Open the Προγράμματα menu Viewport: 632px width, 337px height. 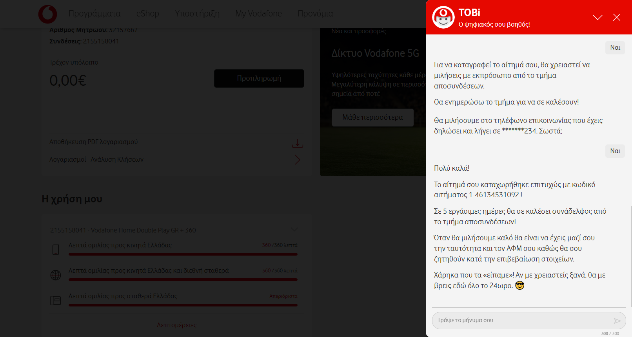tap(94, 14)
